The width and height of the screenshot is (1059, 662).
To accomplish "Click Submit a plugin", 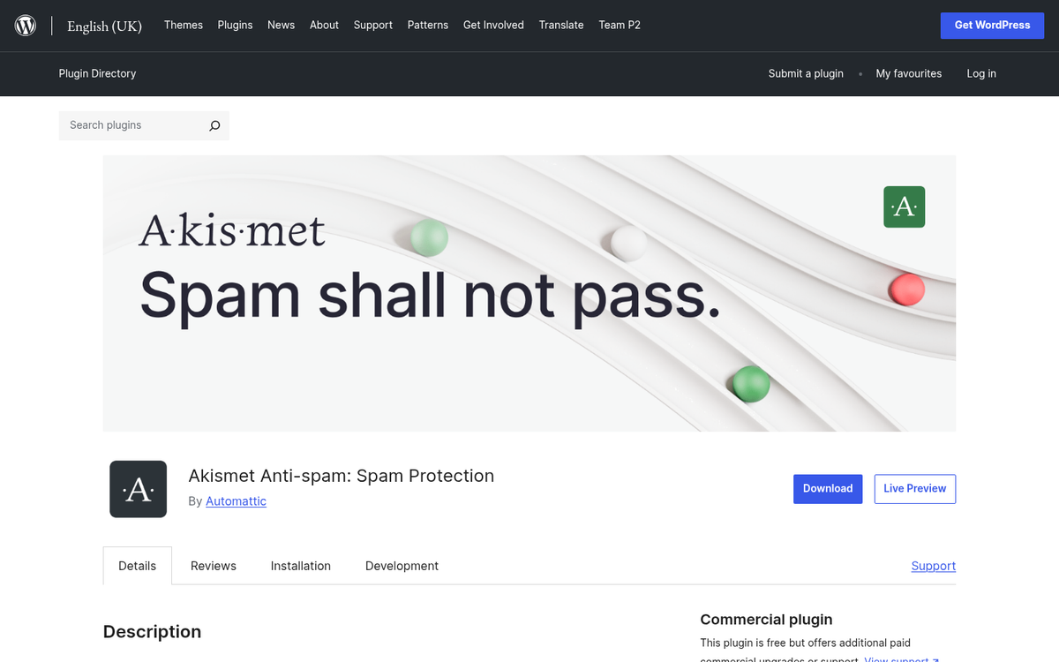I will click(806, 74).
